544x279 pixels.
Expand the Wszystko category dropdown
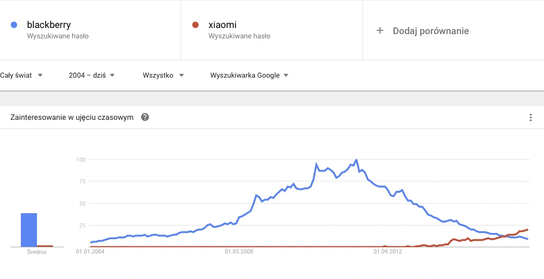click(x=163, y=75)
